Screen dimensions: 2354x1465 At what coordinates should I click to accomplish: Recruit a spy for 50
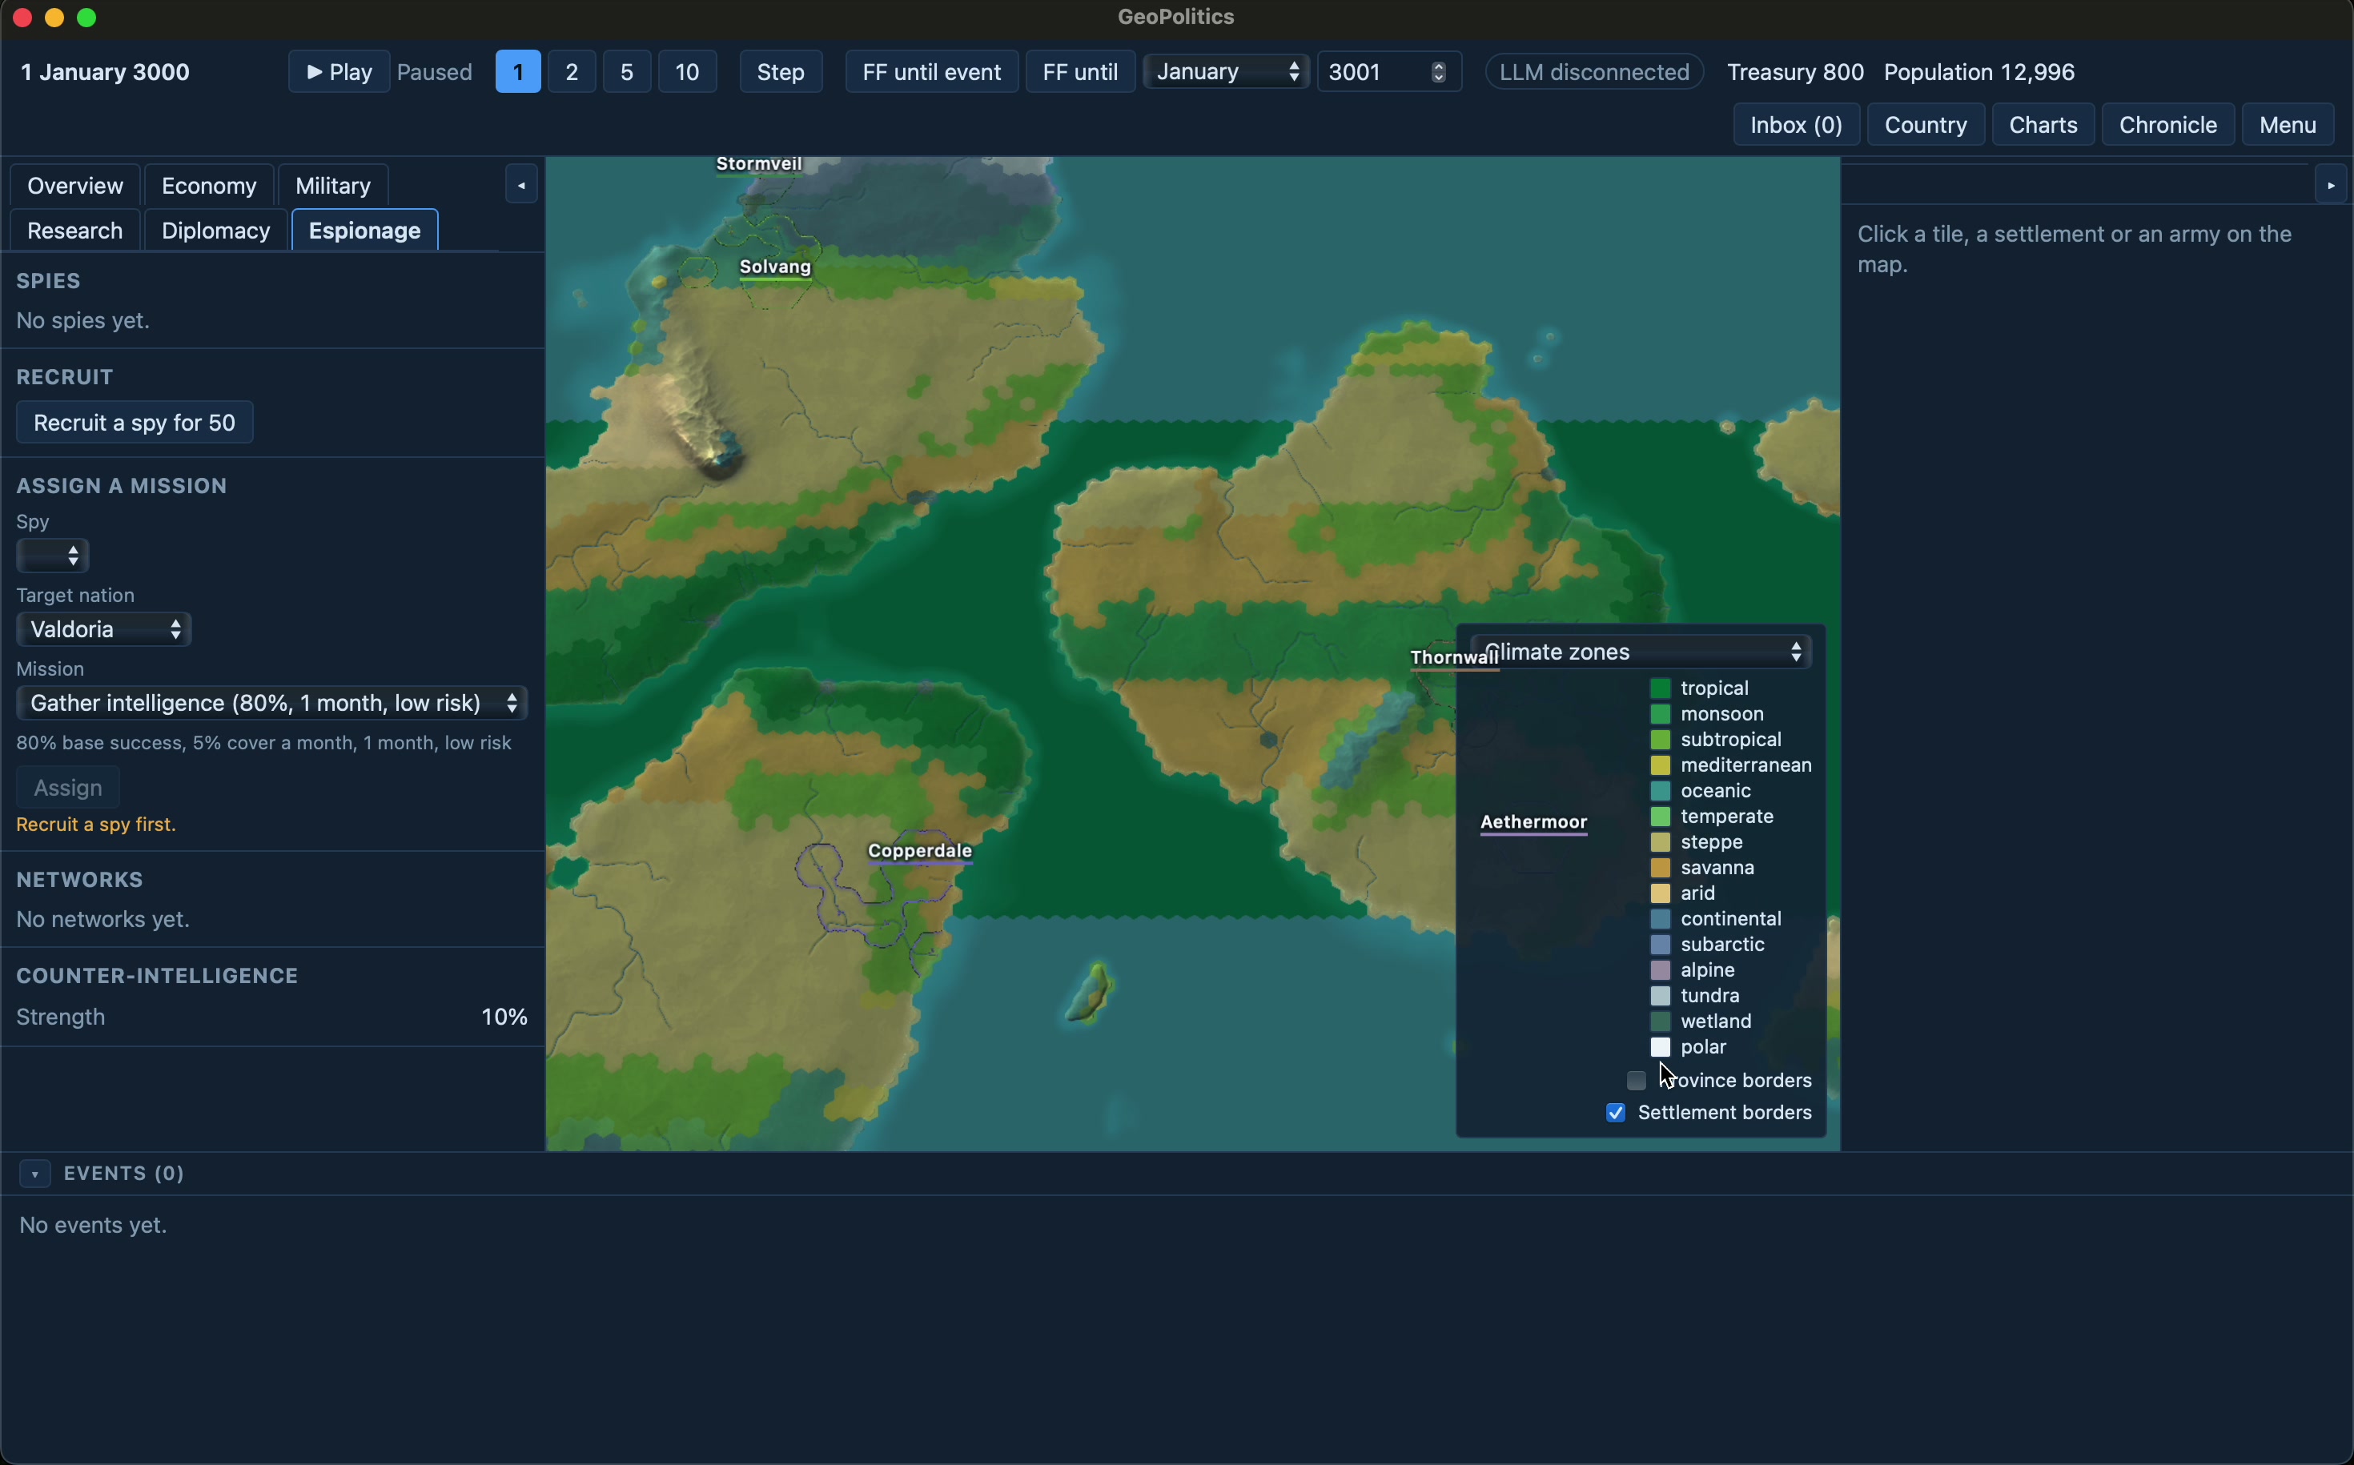point(135,423)
